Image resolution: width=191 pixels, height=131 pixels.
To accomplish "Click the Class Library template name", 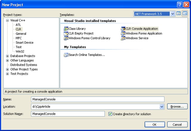I will pos(77,29).
